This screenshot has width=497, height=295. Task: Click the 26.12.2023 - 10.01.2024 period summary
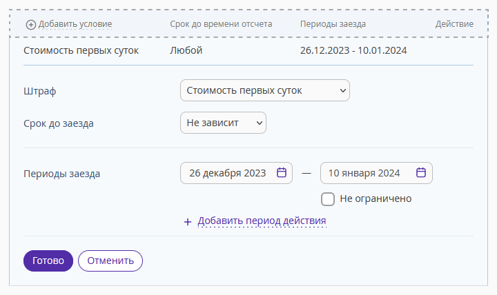tap(353, 50)
